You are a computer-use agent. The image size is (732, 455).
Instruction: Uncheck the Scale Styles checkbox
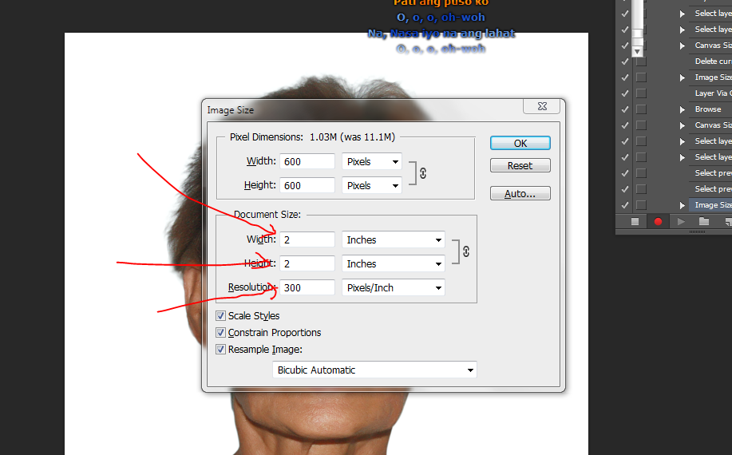(221, 316)
